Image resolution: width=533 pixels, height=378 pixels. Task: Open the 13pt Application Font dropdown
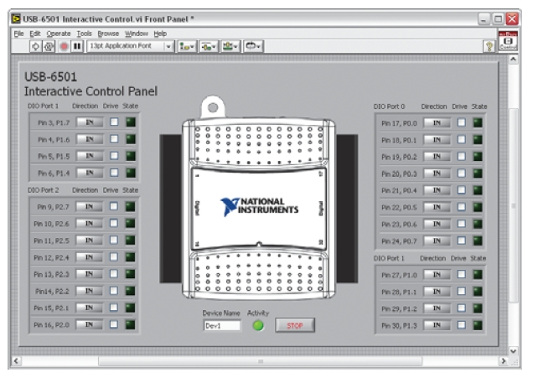pos(168,46)
